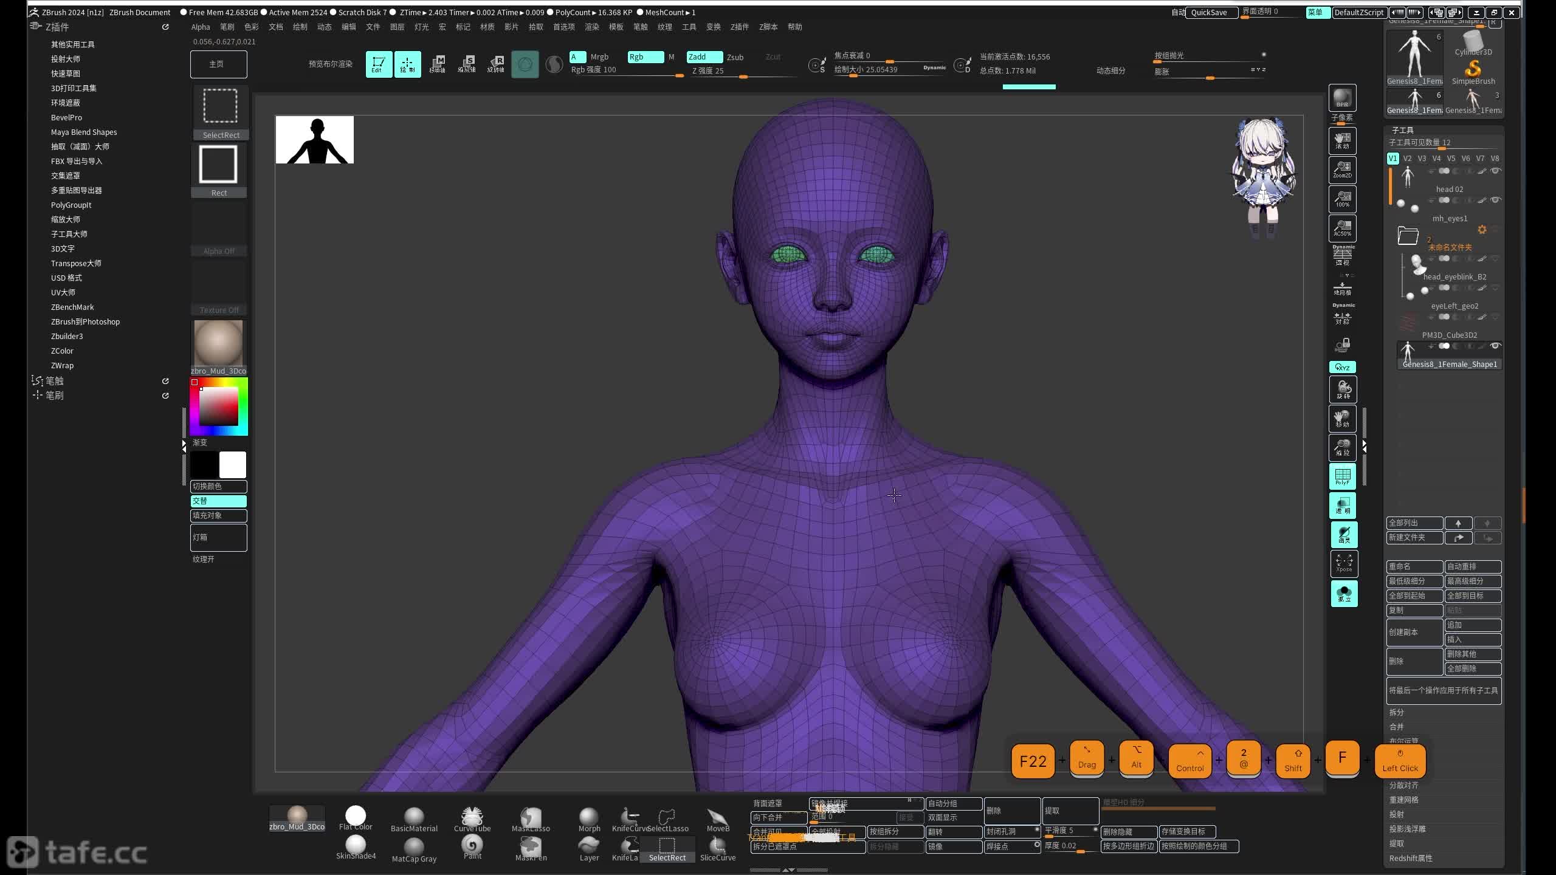
Task: Pick the Rect stroke type
Action: click(219, 171)
